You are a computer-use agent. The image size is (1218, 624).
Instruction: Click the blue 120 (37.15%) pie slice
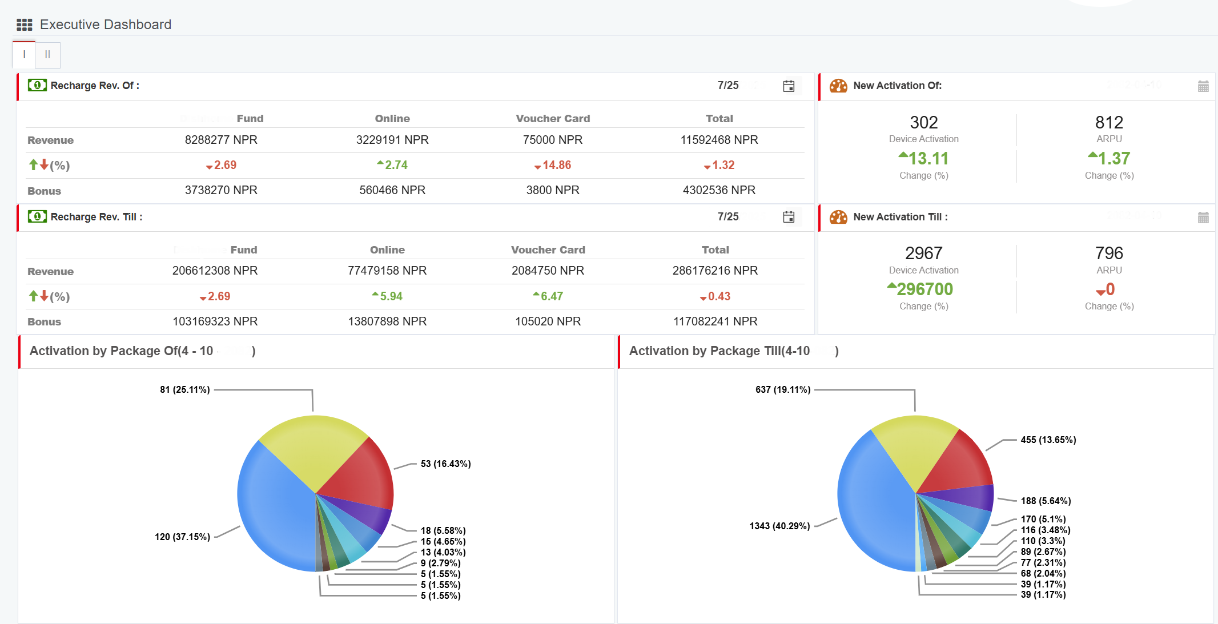[274, 514]
